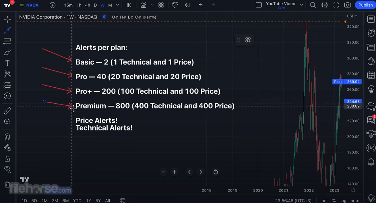The image size is (376, 203).
Task: Select the trend line drawing tool
Action: coord(7,30)
